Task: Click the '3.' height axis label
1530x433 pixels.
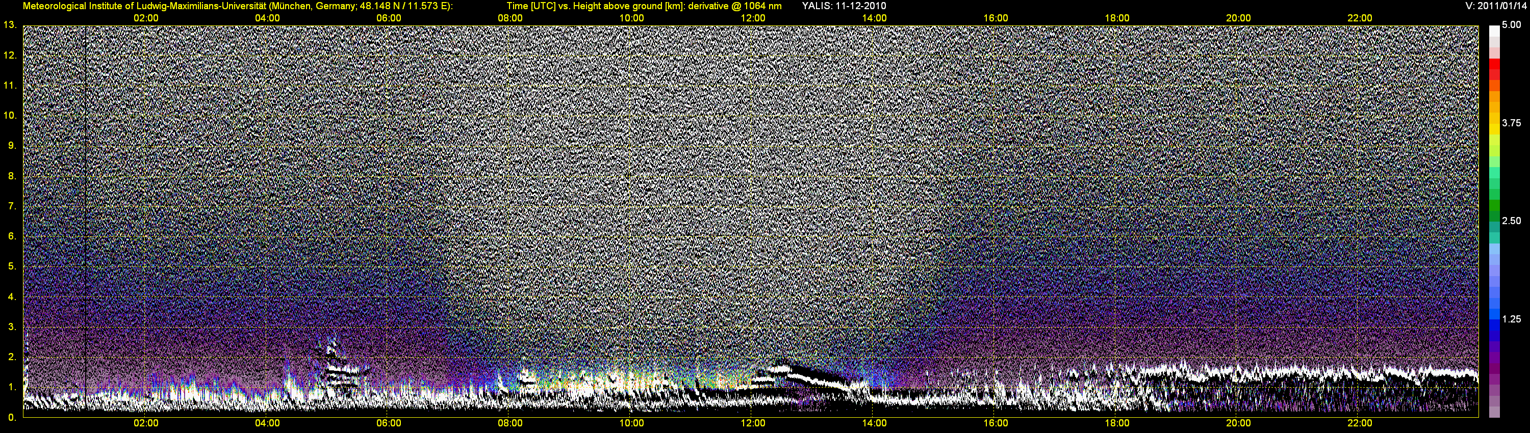Action: [12, 327]
